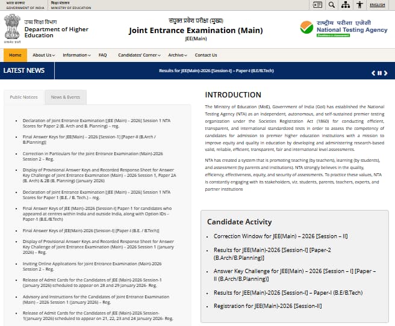Click the National Testing Agency logo
395x326 pixels.
click(344, 28)
